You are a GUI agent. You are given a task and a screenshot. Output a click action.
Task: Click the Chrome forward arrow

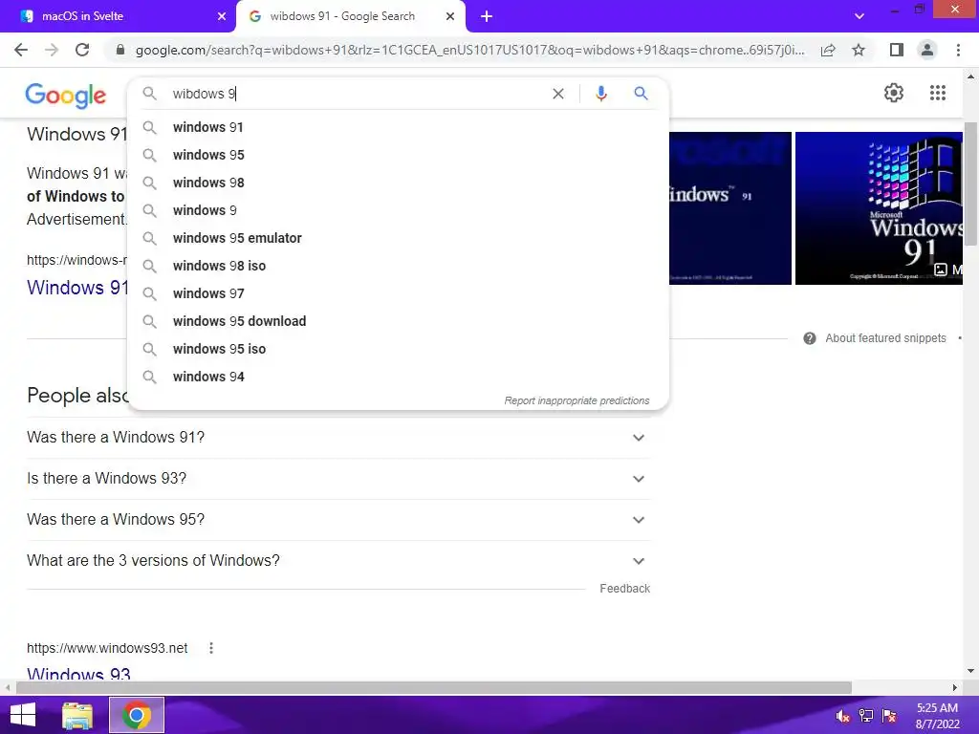[52, 50]
